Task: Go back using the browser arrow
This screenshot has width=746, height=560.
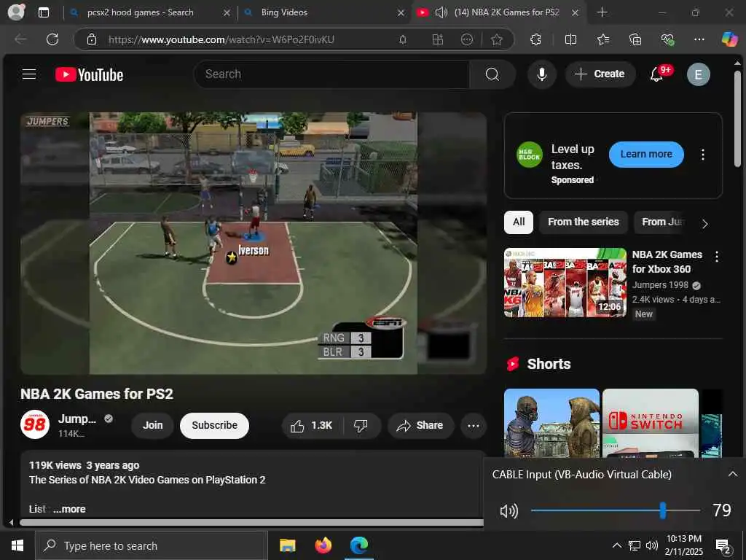Action: point(20,39)
